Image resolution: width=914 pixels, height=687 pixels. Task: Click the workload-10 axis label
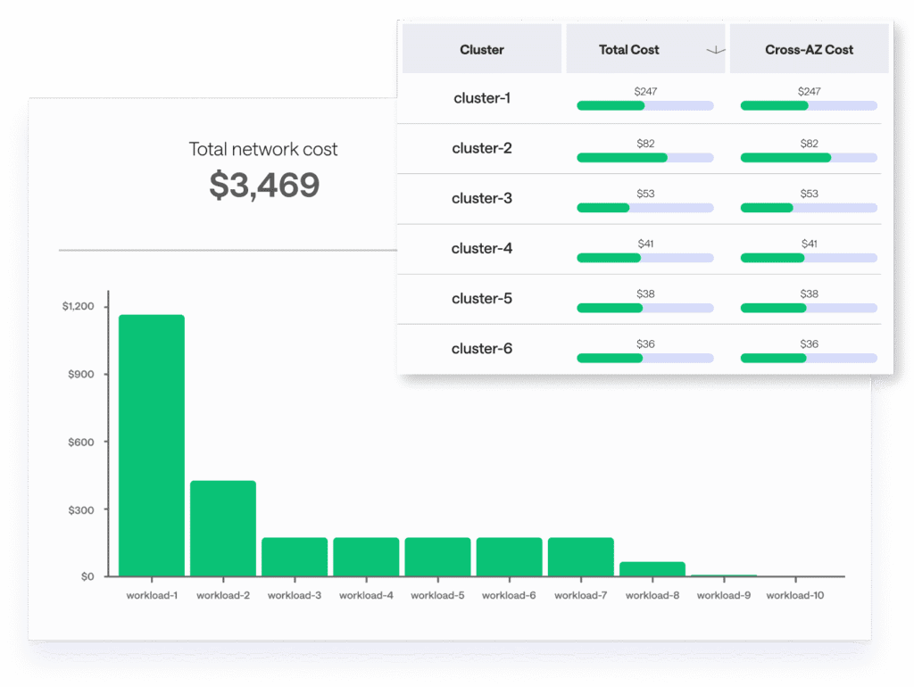pyautogui.click(x=794, y=595)
